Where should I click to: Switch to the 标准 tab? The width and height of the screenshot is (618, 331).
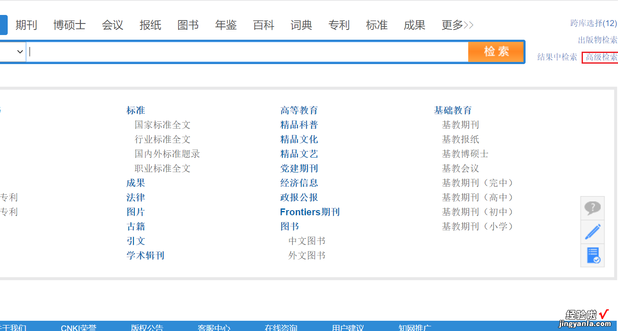click(377, 25)
